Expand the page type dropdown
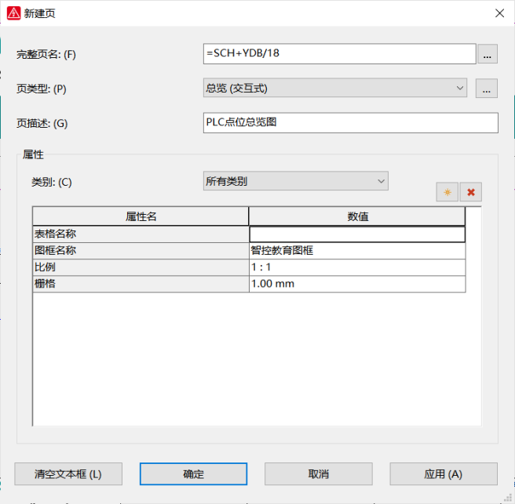Viewport: 515px width, 504px height. 460,88
